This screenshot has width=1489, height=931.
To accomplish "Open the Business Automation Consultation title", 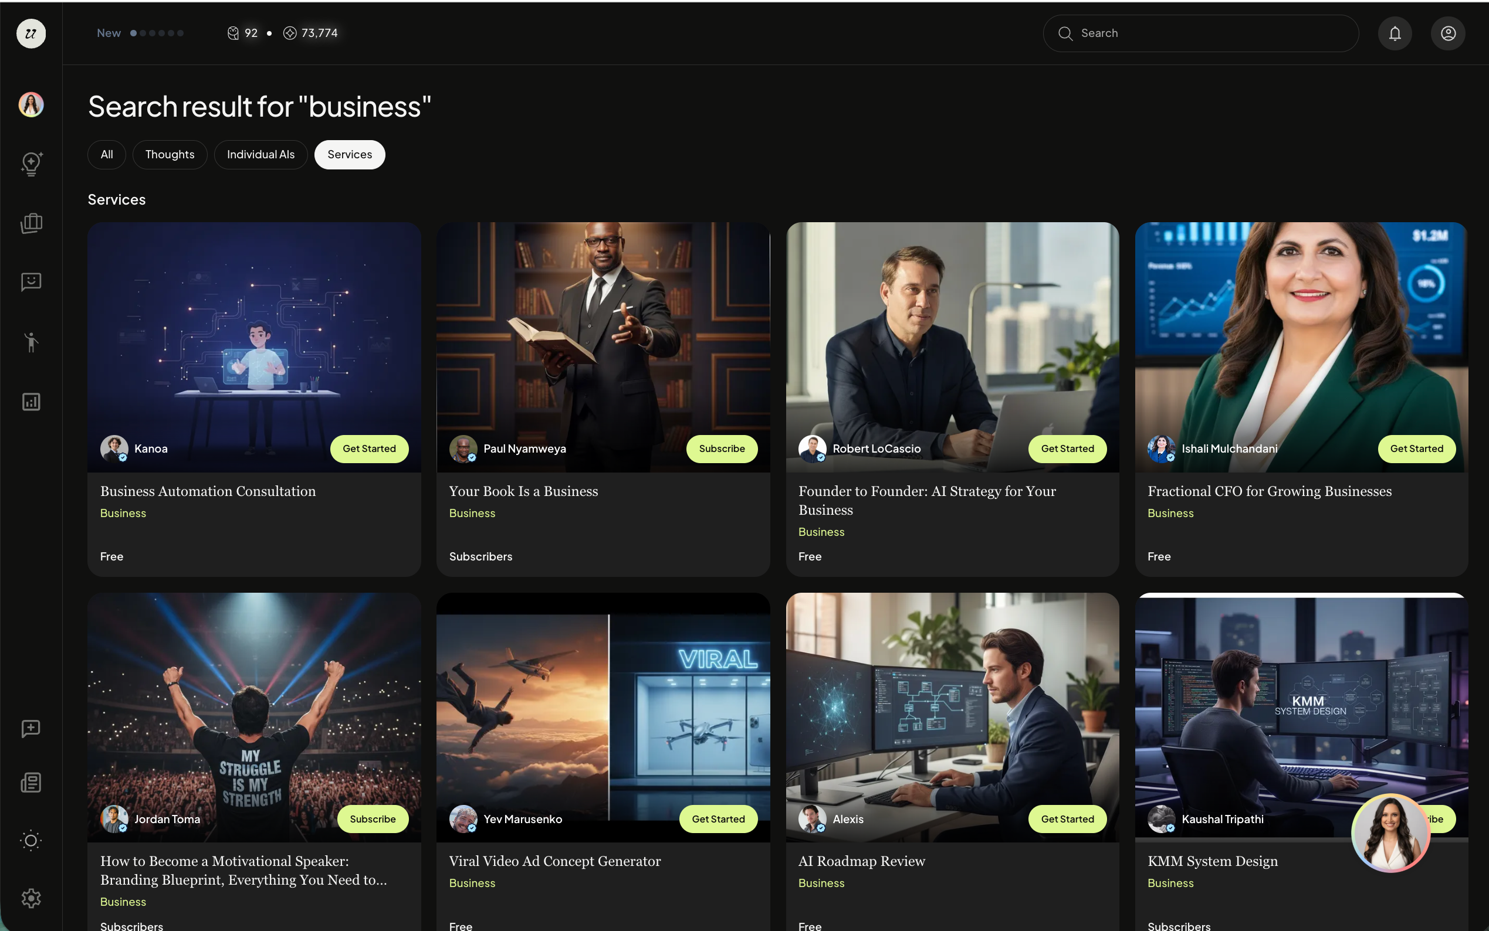I will pyautogui.click(x=208, y=491).
